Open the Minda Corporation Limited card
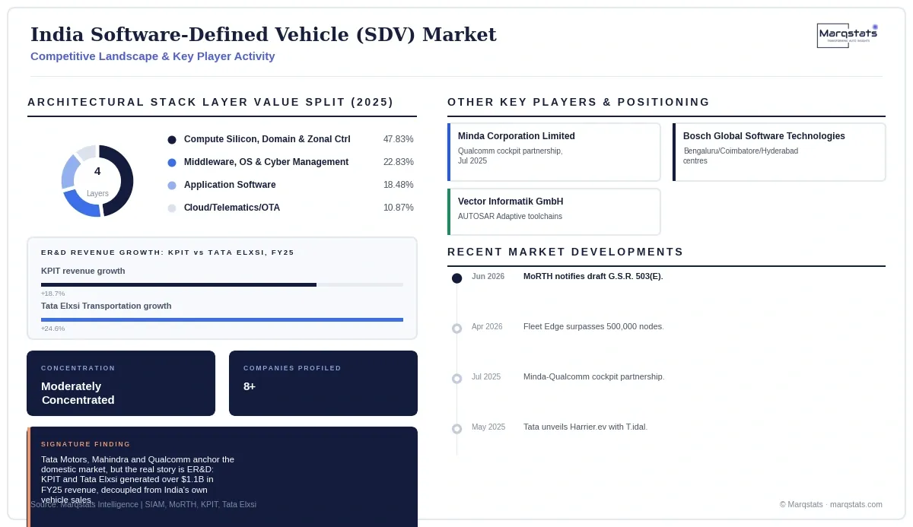 click(x=554, y=152)
